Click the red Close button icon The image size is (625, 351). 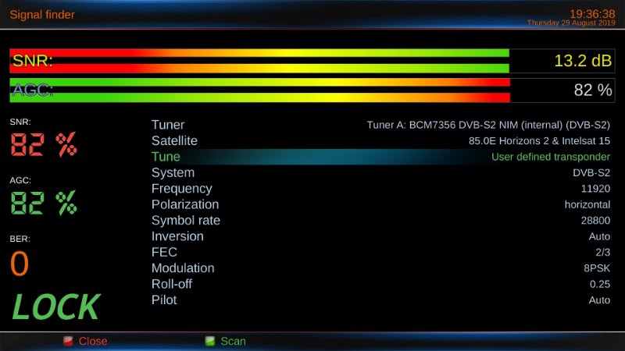click(x=68, y=341)
